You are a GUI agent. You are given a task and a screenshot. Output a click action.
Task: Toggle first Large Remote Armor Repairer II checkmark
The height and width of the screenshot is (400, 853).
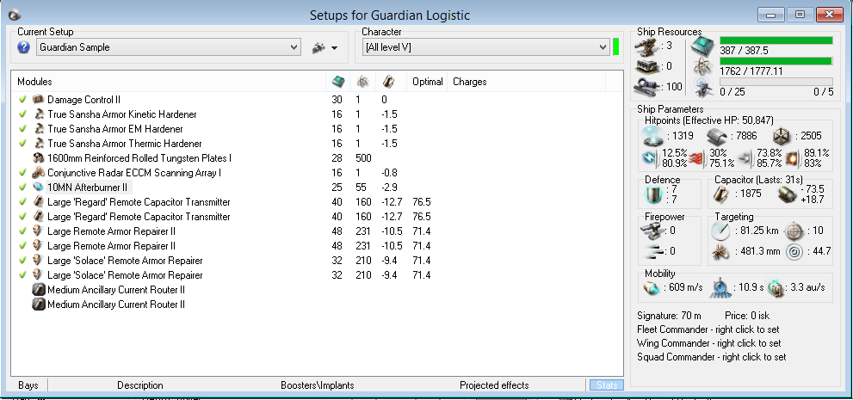tap(22, 231)
